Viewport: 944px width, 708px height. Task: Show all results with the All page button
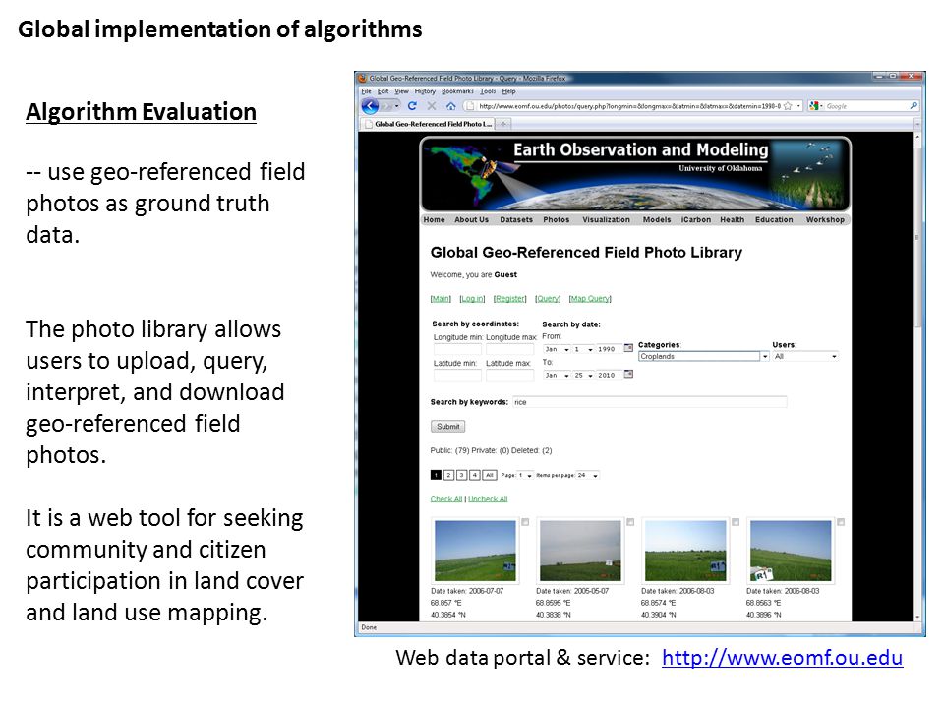click(490, 475)
